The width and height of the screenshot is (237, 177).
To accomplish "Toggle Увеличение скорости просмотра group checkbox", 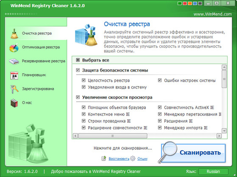I will point(78,97).
